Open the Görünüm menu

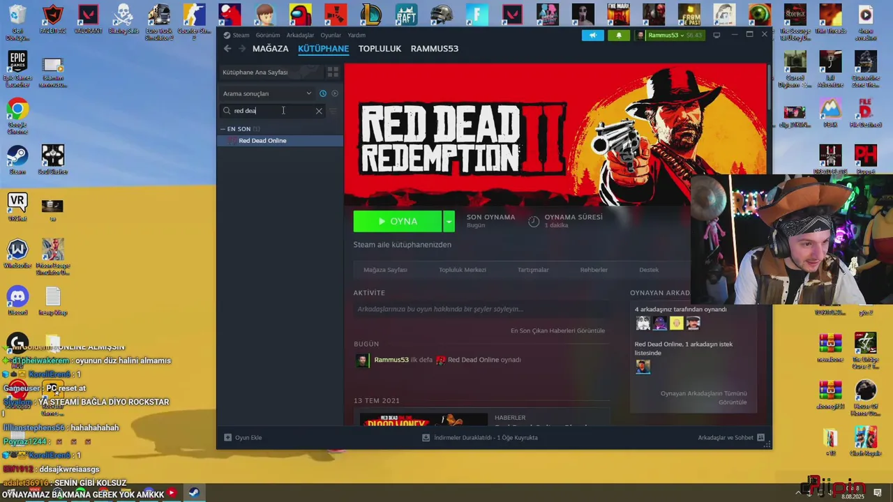268,35
